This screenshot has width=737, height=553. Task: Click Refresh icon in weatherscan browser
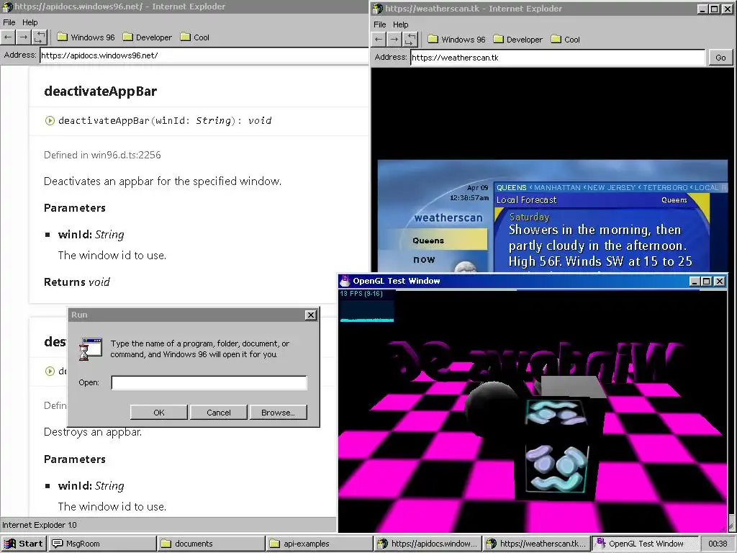coord(411,40)
